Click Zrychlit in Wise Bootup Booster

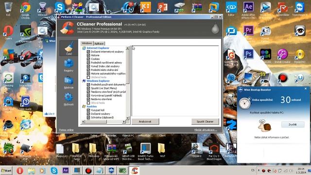coord(293,124)
